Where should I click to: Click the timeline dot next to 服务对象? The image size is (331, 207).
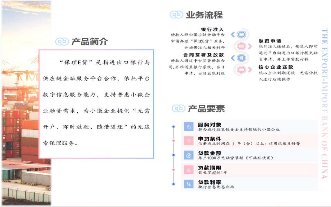pos(173,127)
